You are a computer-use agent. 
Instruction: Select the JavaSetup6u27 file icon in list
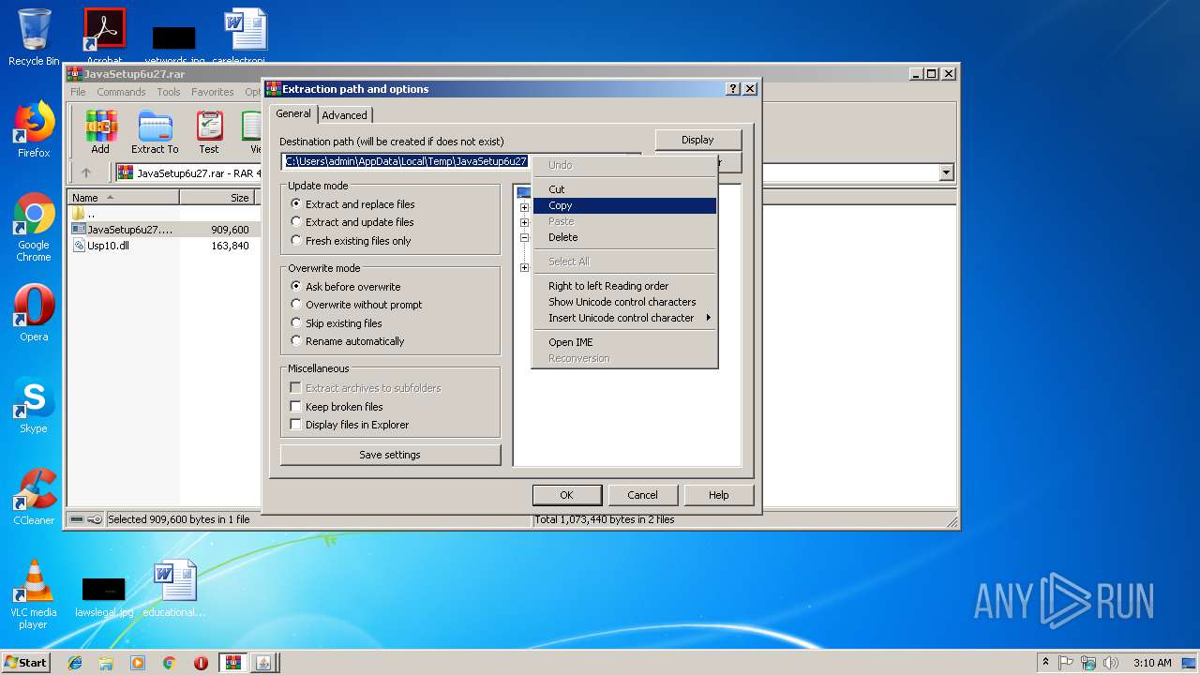tap(79, 230)
